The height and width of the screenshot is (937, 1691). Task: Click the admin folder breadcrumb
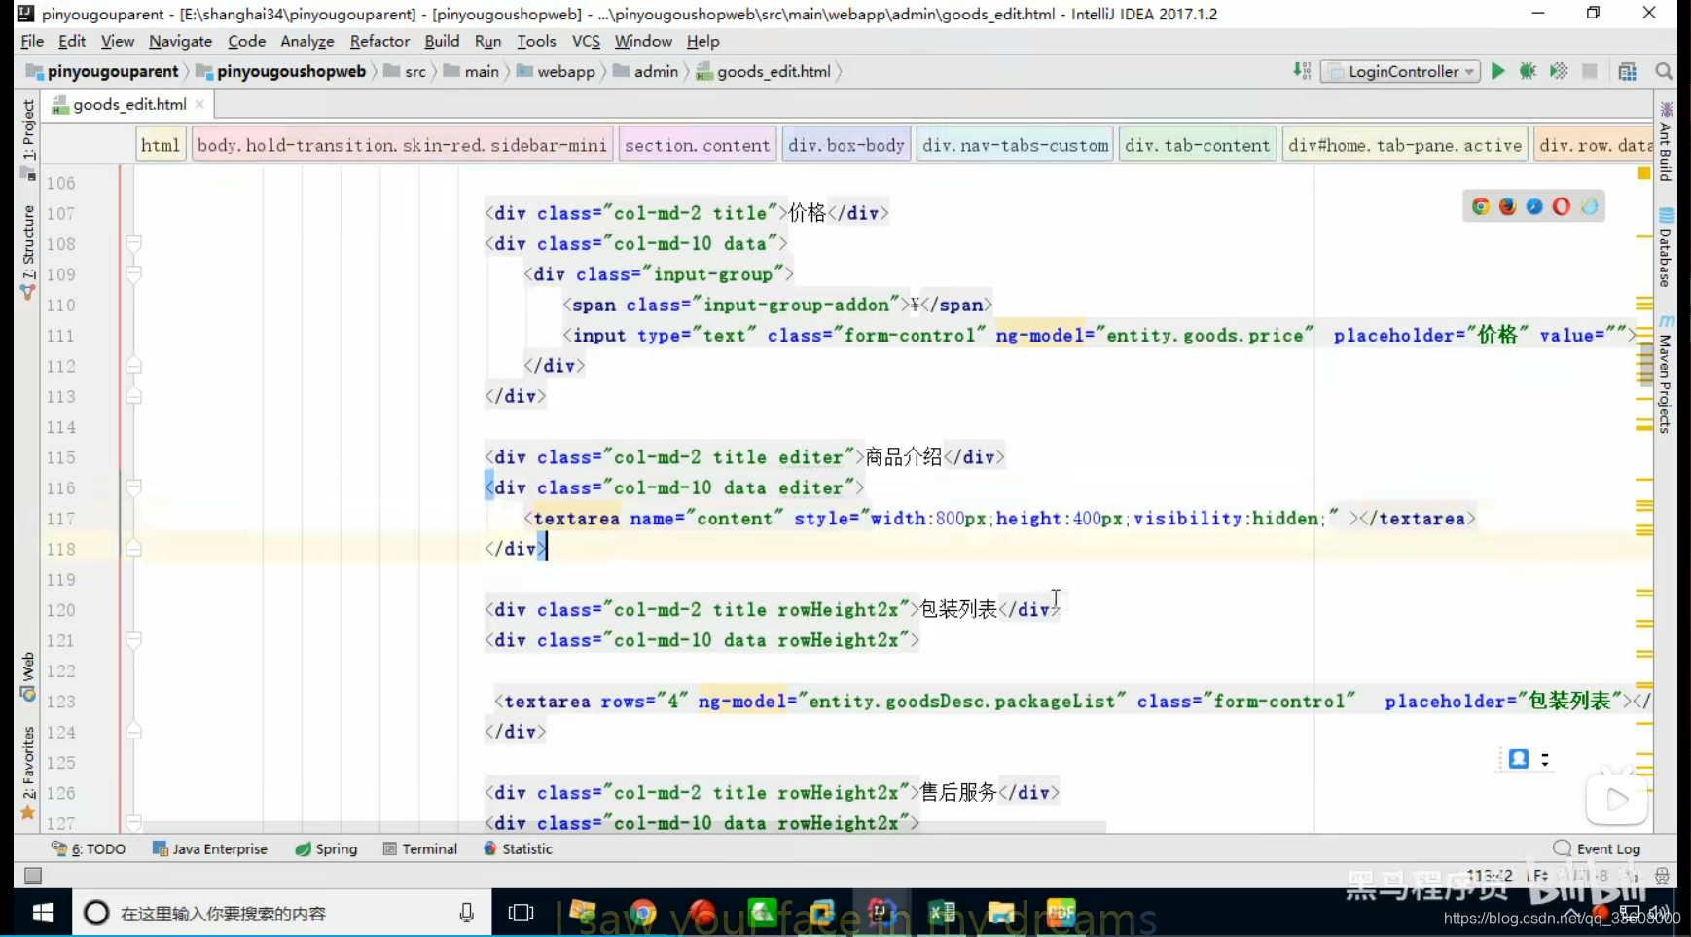645,71
